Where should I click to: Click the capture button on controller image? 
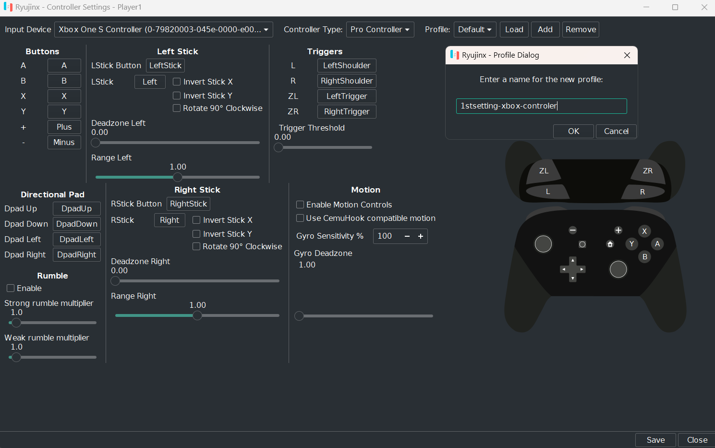582,244
